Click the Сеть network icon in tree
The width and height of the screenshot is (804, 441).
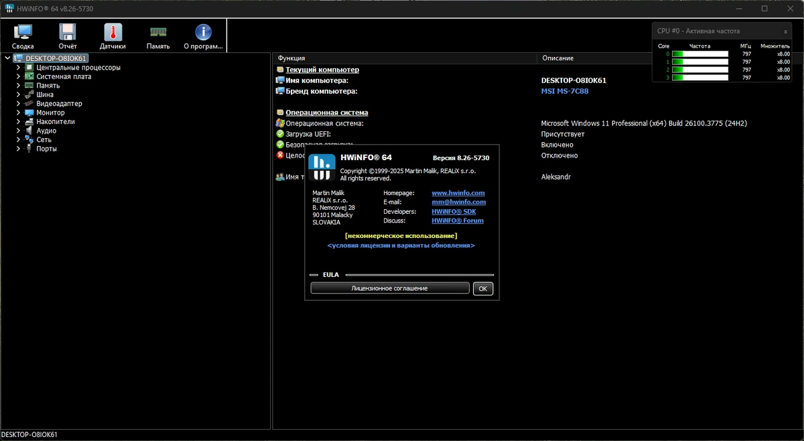(29, 139)
